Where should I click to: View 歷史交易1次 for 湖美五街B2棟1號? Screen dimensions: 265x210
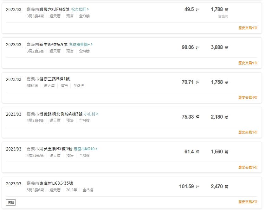pos(248,167)
